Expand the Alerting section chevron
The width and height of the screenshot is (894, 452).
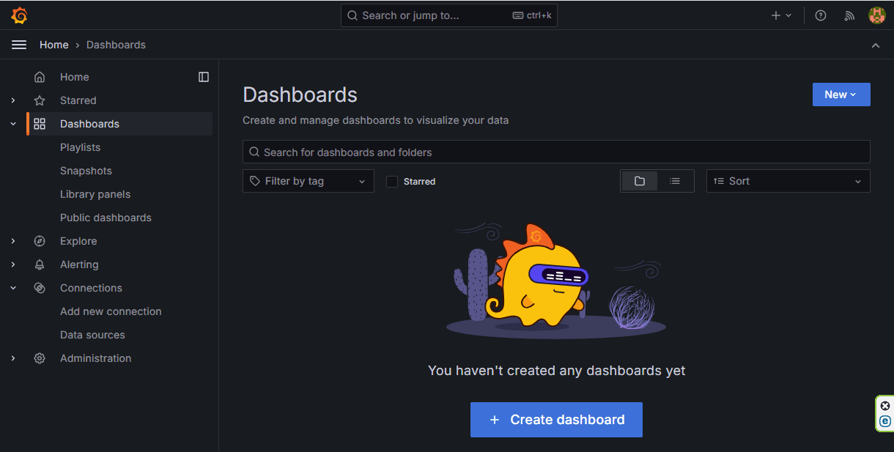click(13, 264)
